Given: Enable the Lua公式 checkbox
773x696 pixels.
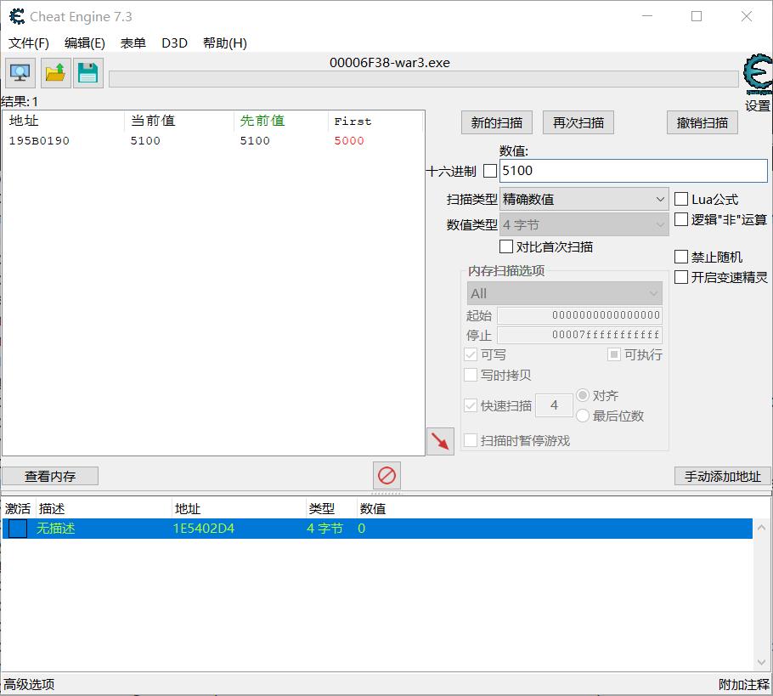Looking at the screenshot, I should (681, 199).
